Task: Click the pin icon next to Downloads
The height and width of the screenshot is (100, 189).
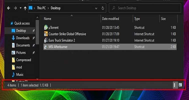Action: coord(34,38)
